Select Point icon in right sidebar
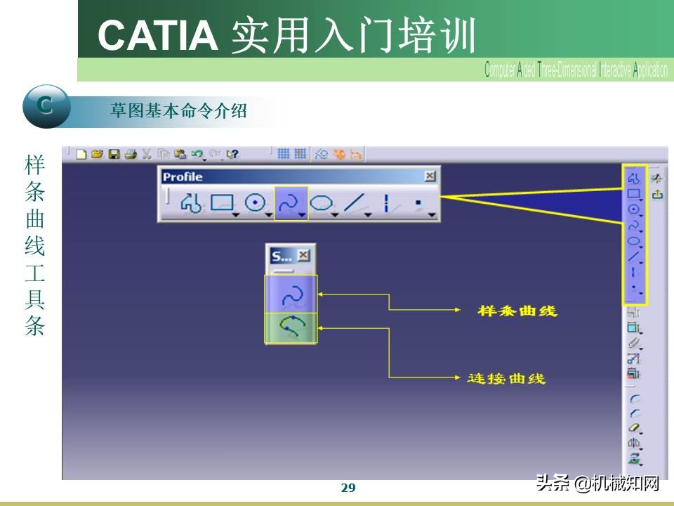Viewport: 674px width, 506px height. [x=633, y=286]
